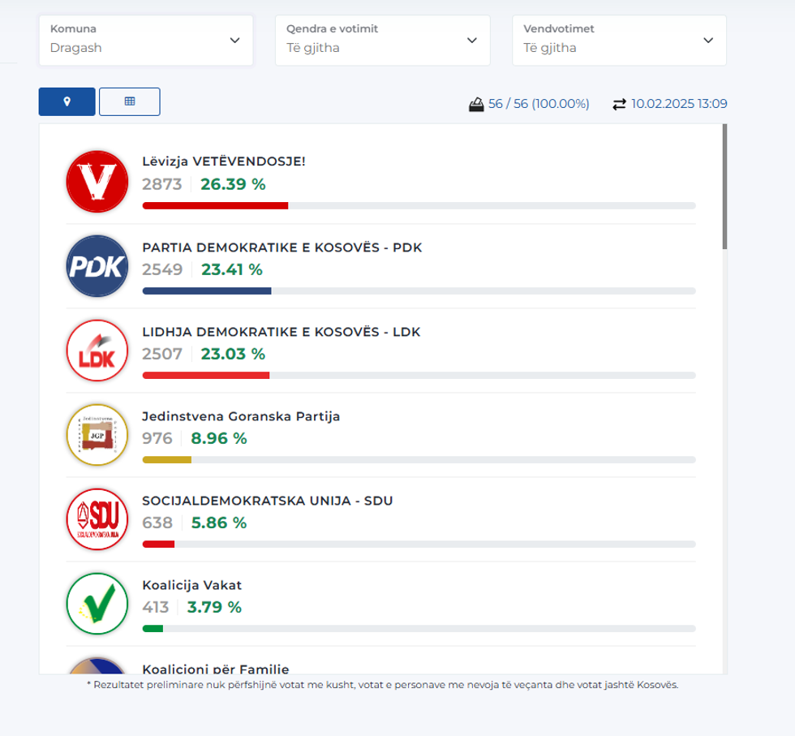Click the 56 / 56 (100.00%) counter
This screenshot has height=736, width=795.
point(539,104)
